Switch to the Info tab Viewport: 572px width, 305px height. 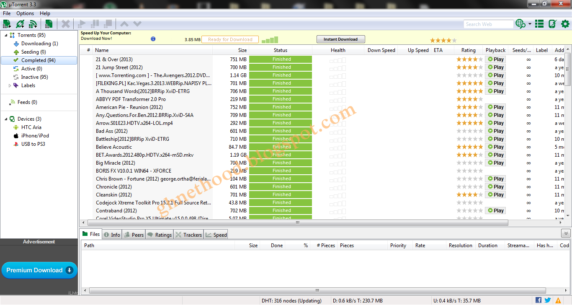(x=112, y=235)
